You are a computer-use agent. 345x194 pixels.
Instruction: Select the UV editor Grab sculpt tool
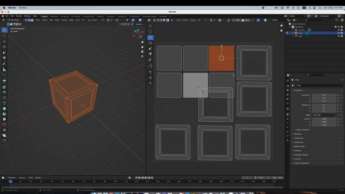150,72
